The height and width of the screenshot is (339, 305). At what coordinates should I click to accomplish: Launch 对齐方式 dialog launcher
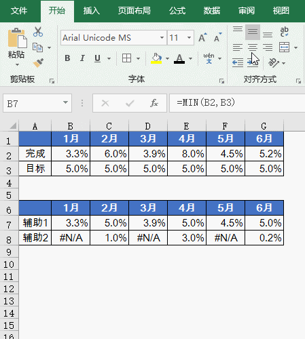tap(298, 81)
